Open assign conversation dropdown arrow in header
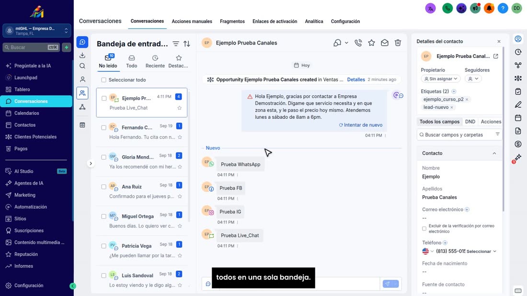The height and width of the screenshot is (296, 527). click(x=346, y=43)
